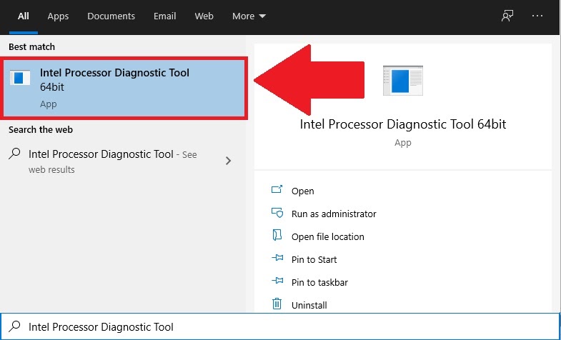Click the Intel Processor Diagnostic Tool 64bit title

pos(403,124)
